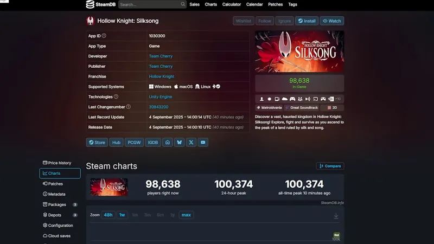Image resolution: width=434 pixels, height=244 pixels.
Task: Set chart zoom to 48h
Action: (x=108, y=215)
